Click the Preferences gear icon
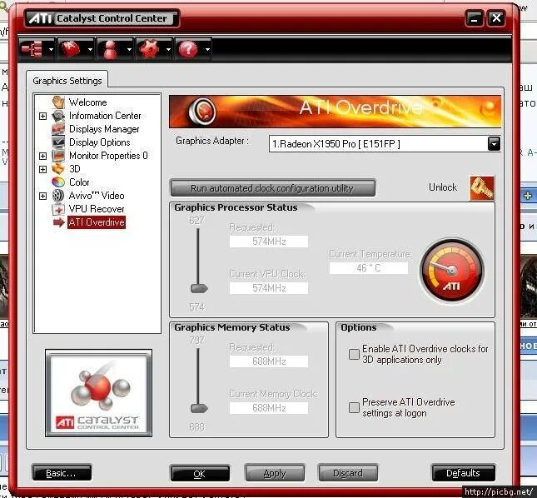The width and height of the screenshot is (537, 498). tap(149, 49)
